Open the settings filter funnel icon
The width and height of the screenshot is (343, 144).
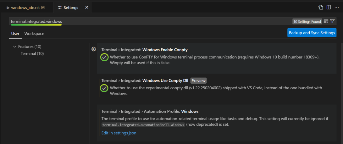pos(332,21)
